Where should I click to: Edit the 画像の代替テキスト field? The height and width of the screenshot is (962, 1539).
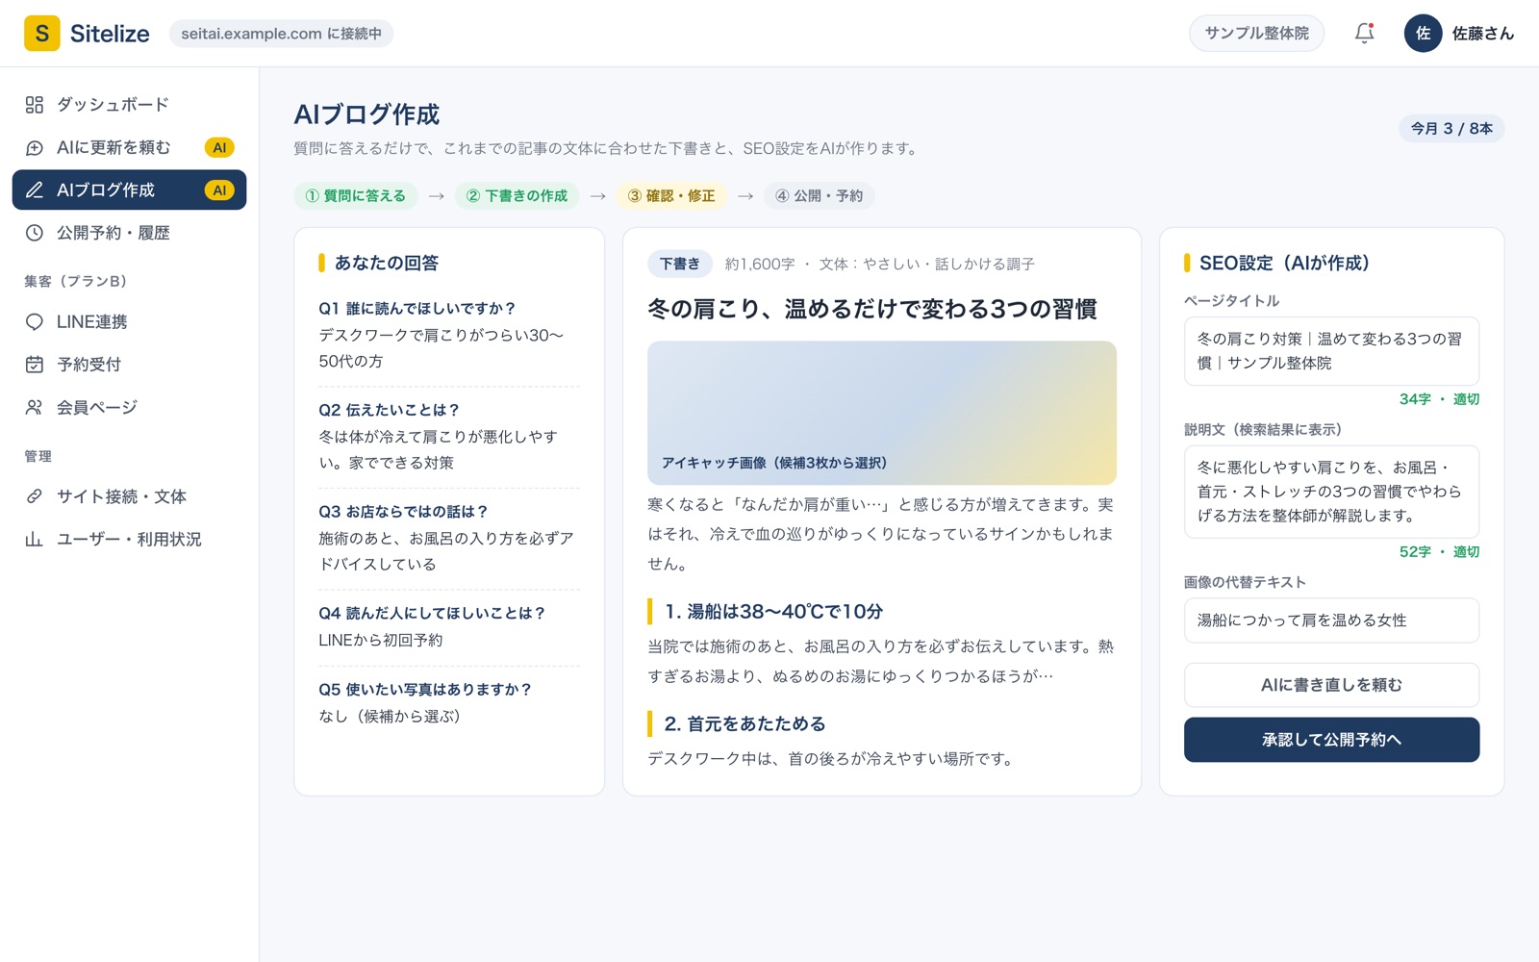coord(1331,620)
